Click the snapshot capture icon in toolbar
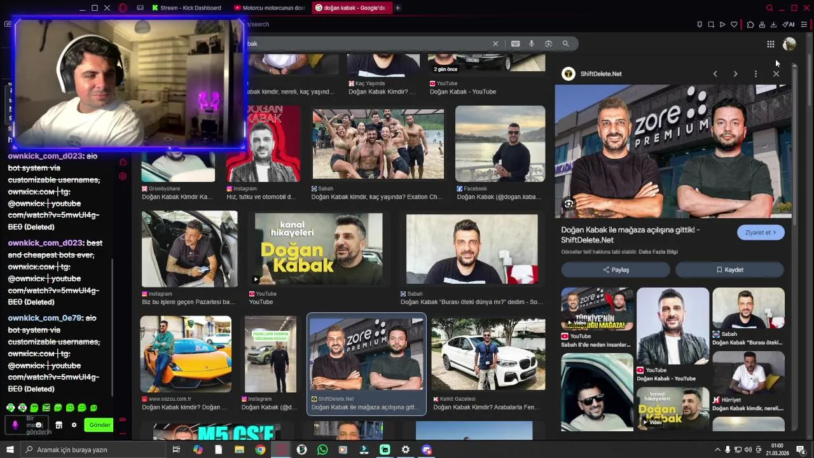The height and width of the screenshot is (458, 814). 711,25
